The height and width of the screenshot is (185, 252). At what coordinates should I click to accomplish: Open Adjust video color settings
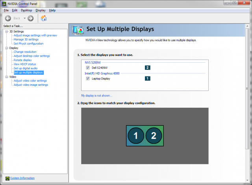tap(30, 81)
